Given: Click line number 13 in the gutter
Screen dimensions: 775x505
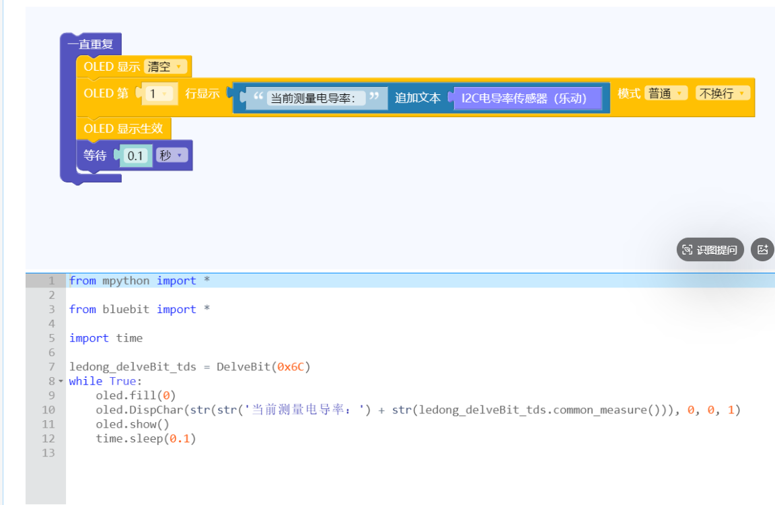Looking at the screenshot, I should [x=48, y=452].
